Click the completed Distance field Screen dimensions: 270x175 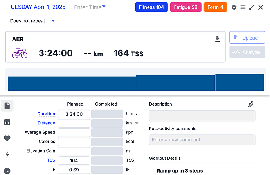pyautogui.click(x=107, y=123)
